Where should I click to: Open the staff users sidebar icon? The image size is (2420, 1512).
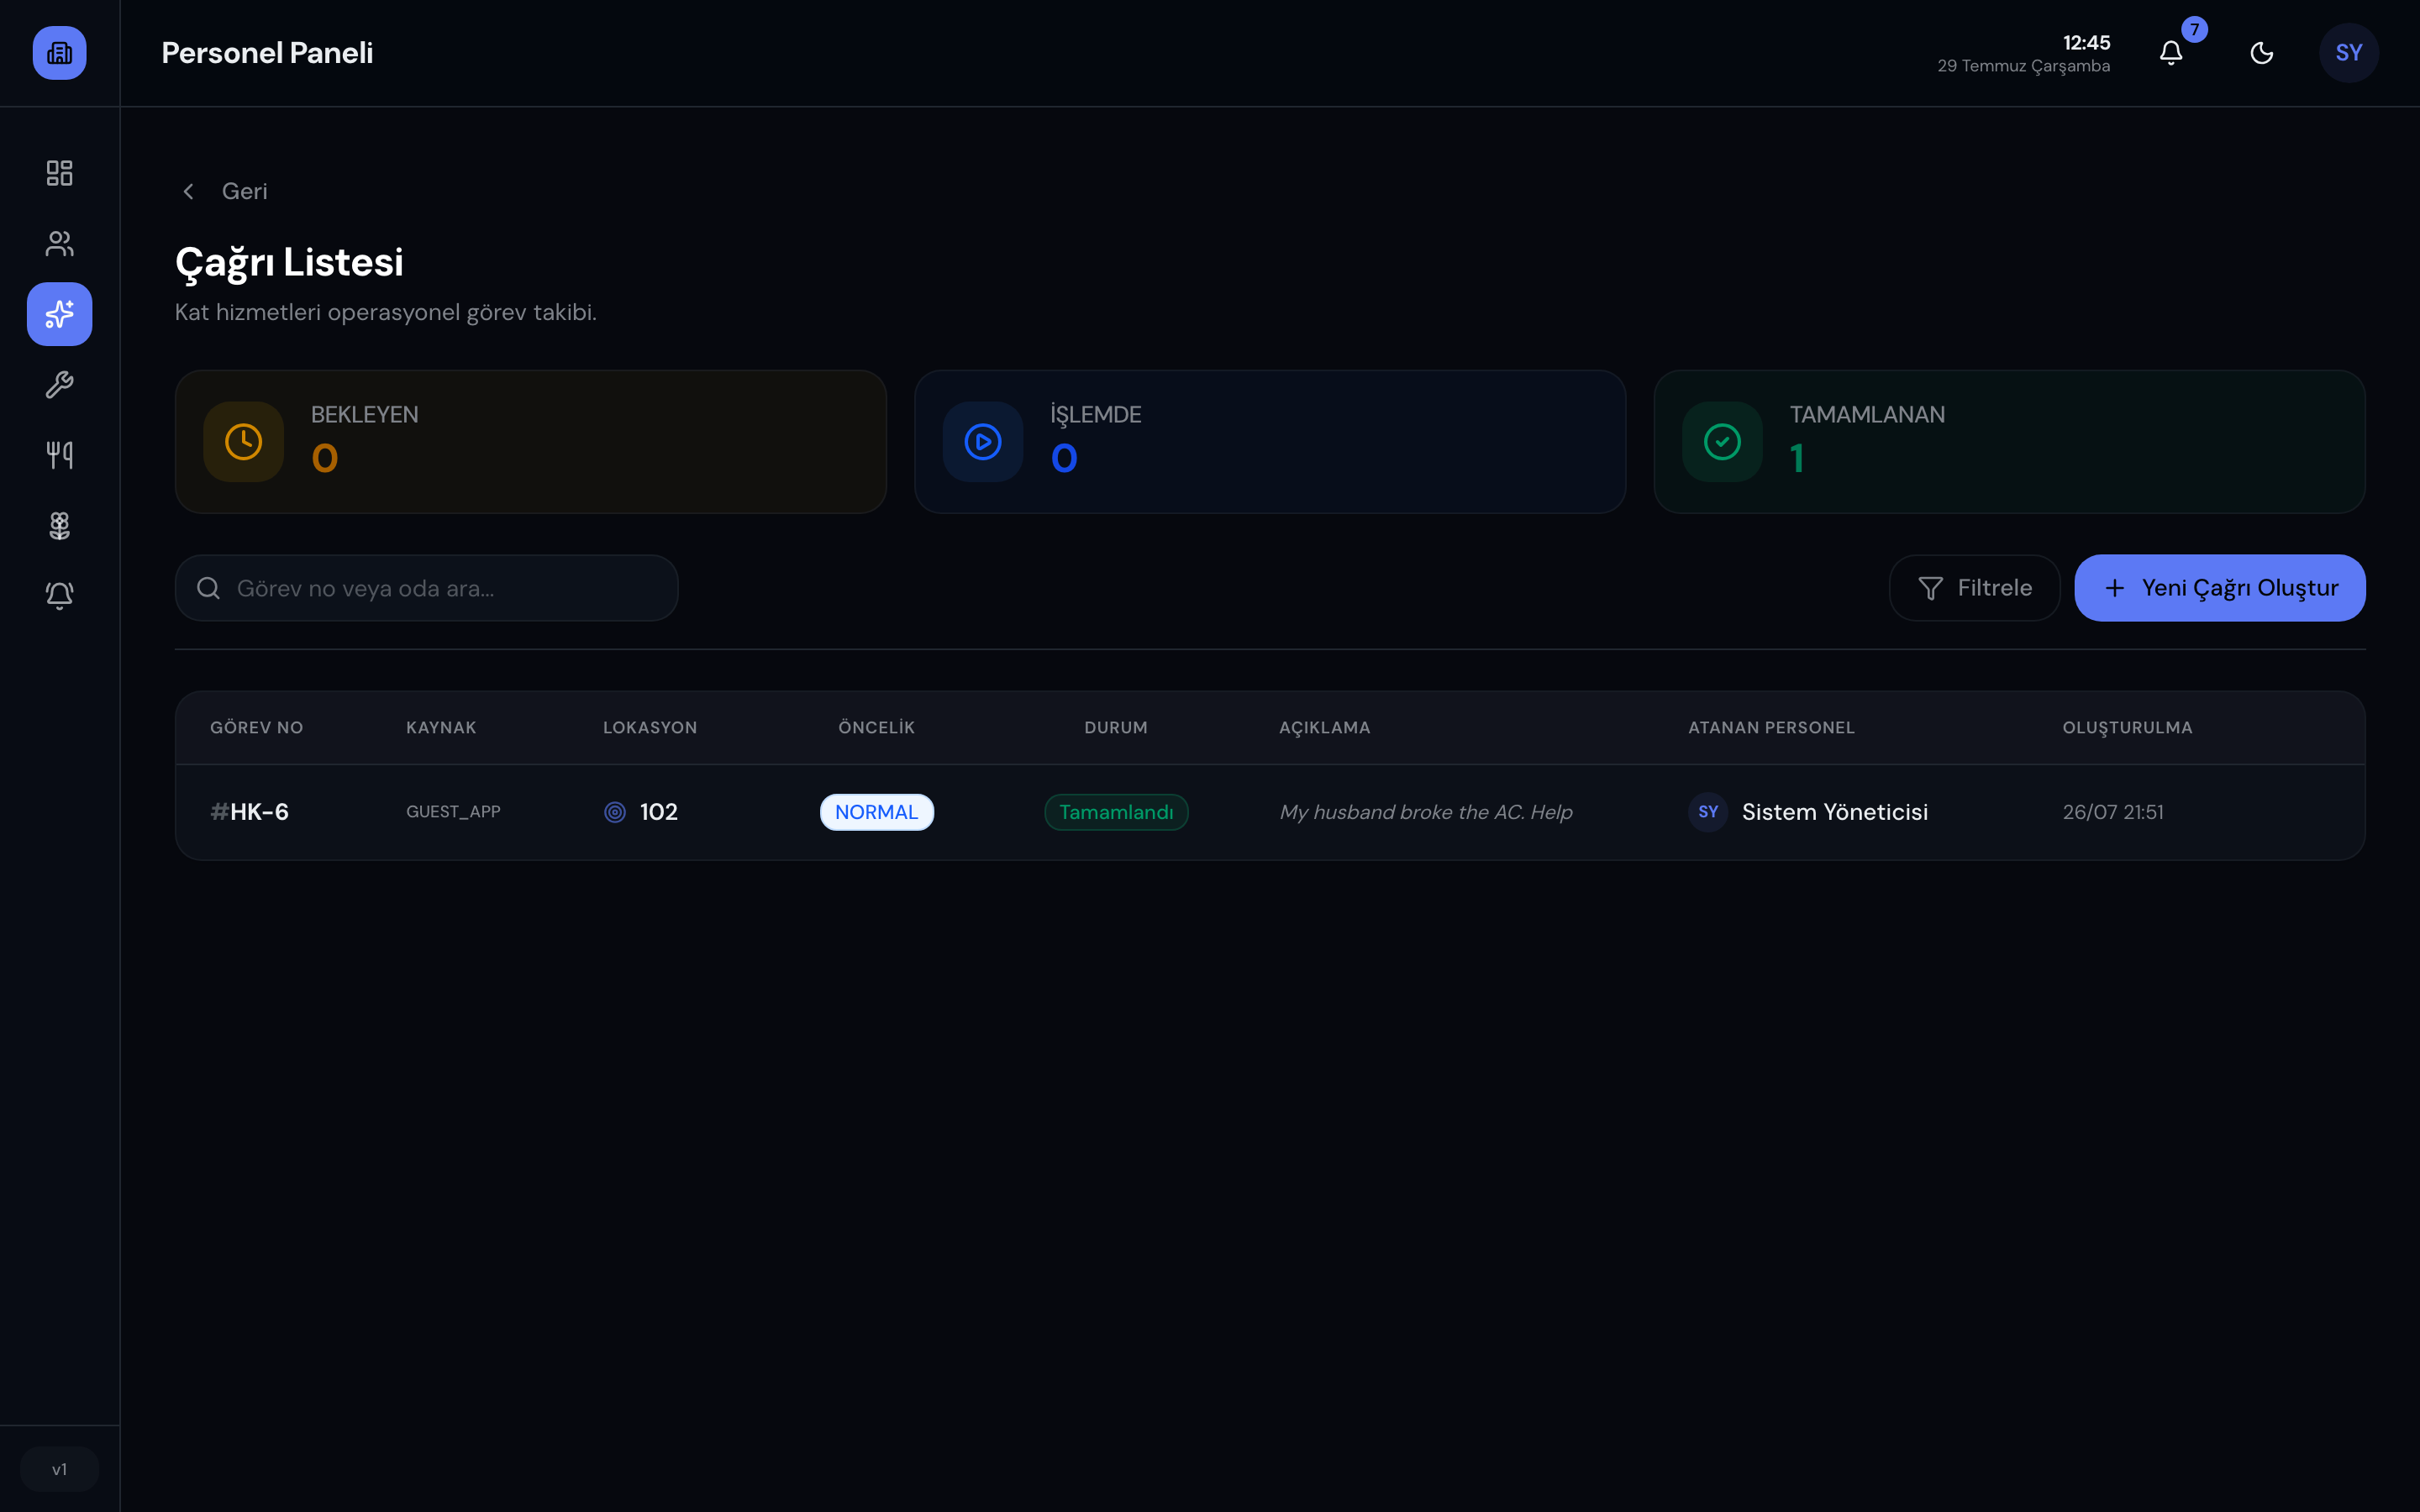(x=59, y=243)
